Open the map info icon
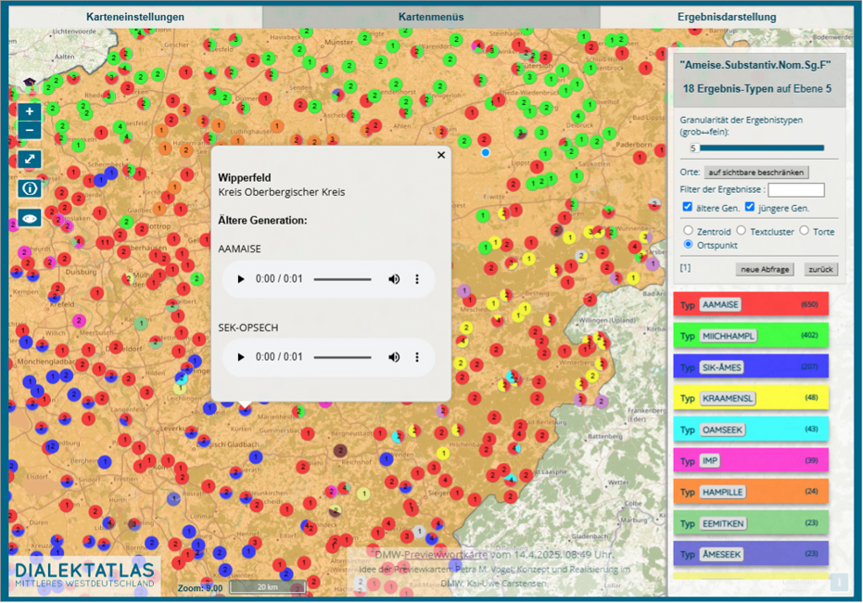The width and height of the screenshot is (863, 603). 30,188
